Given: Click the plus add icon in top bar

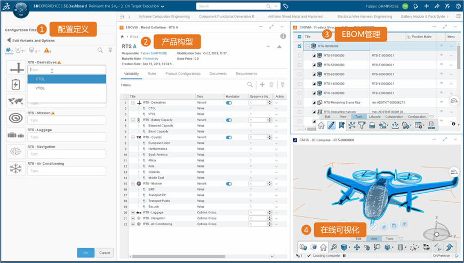Looking at the screenshot, I should coord(427,6).
